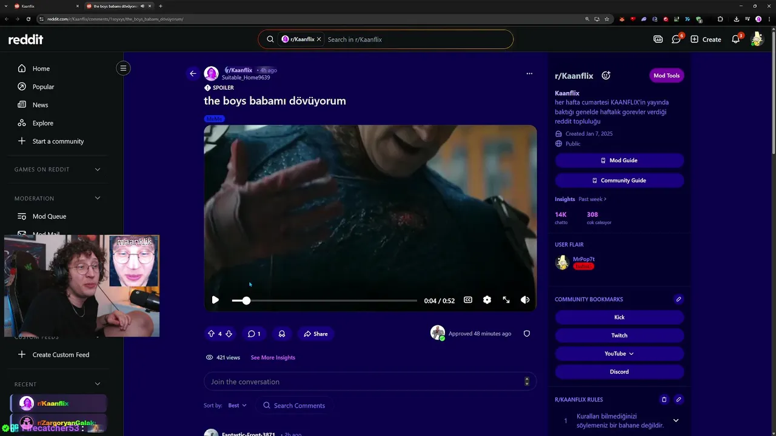Start a community
This screenshot has height=436, width=776.
coord(59,141)
